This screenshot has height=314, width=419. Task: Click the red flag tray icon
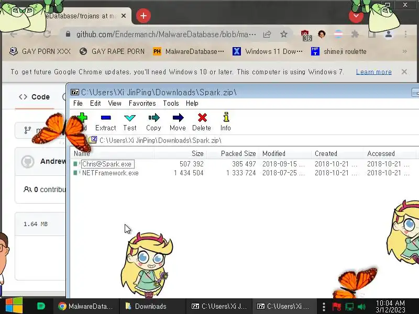(337, 307)
